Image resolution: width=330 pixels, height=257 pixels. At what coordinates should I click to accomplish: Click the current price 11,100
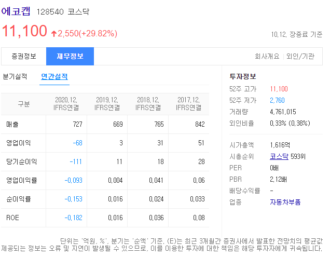point(24,31)
